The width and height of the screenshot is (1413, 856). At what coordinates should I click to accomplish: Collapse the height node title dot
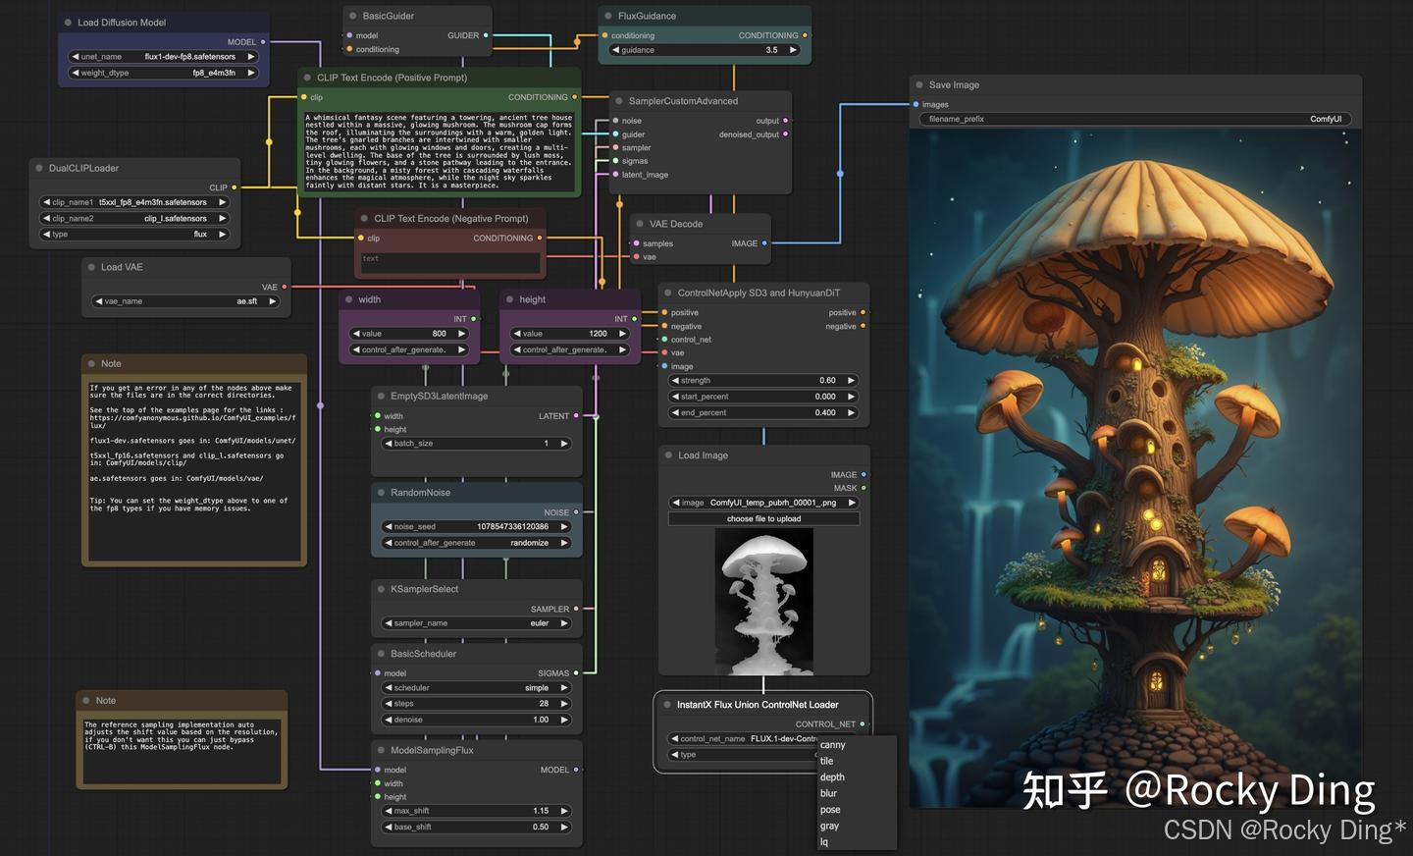click(x=509, y=299)
